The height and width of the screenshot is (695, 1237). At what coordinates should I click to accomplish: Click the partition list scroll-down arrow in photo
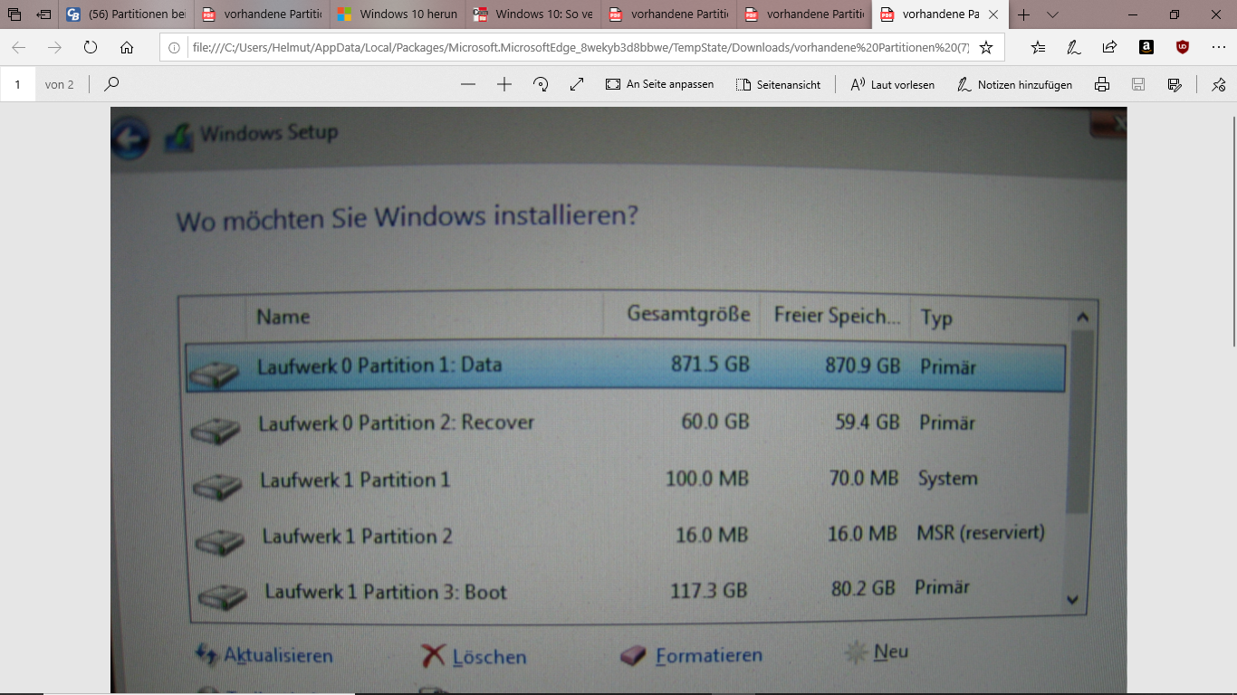pos(1074,599)
